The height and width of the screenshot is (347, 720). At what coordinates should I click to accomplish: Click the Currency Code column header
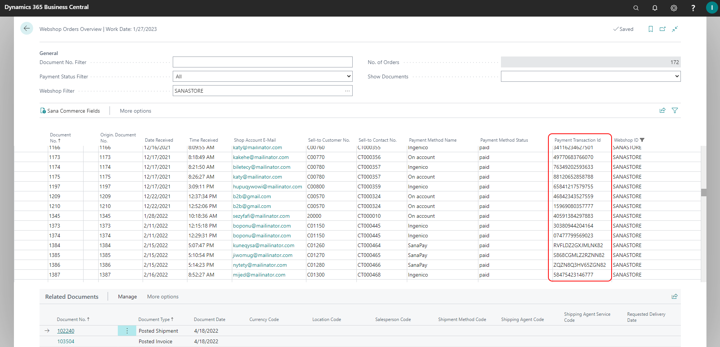pyautogui.click(x=264, y=319)
